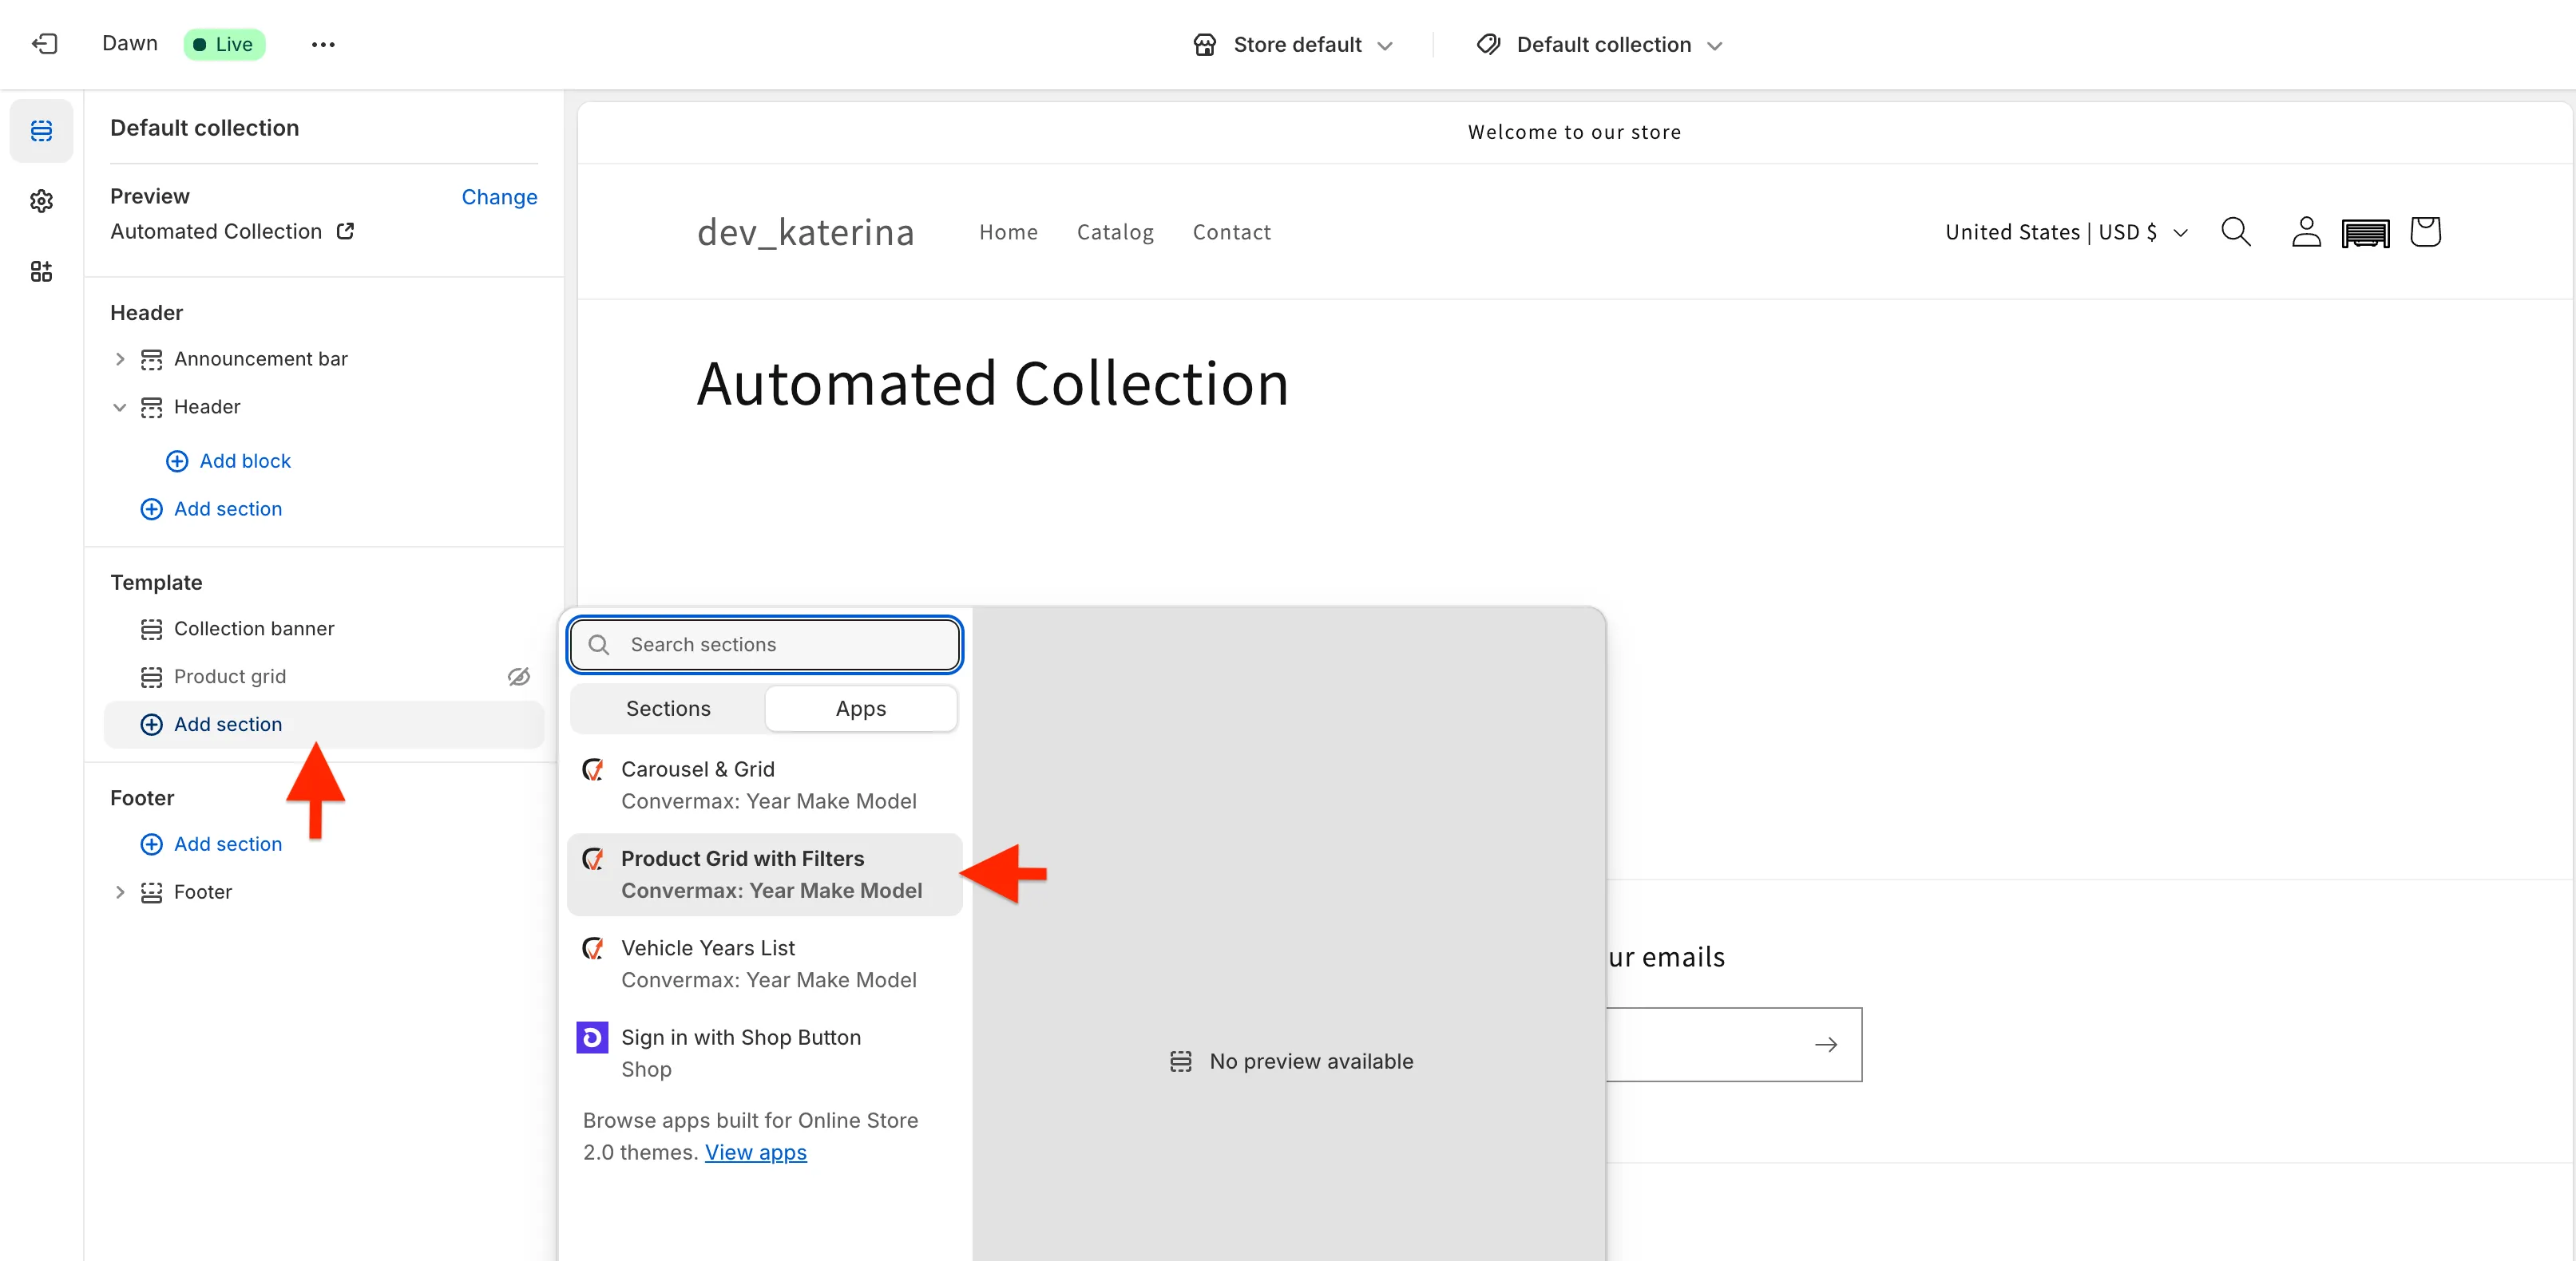Switch to the Sections tab
Viewport: 2576px width, 1261px height.
[668, 709]
